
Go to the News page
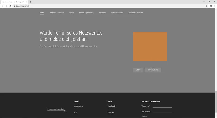point(72,13)
